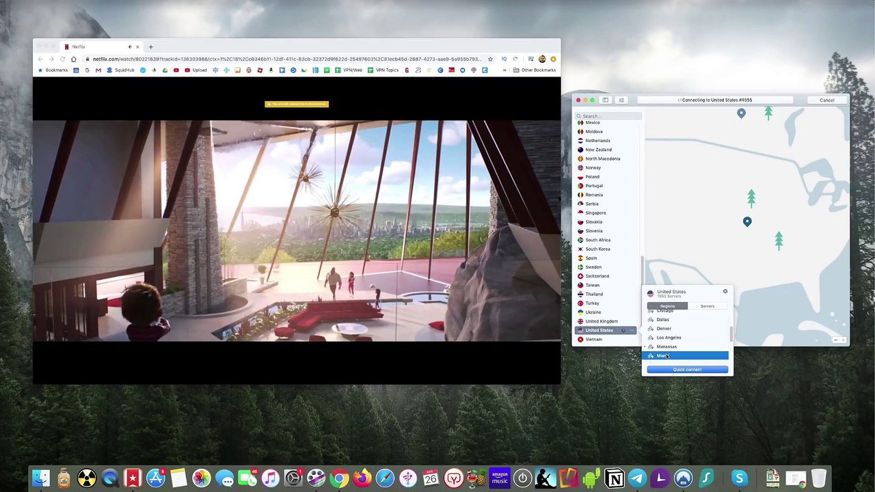This screenshot has width=875, height=492.
Task: Open the Trash in the Dock
Action: tap(818, 478)
